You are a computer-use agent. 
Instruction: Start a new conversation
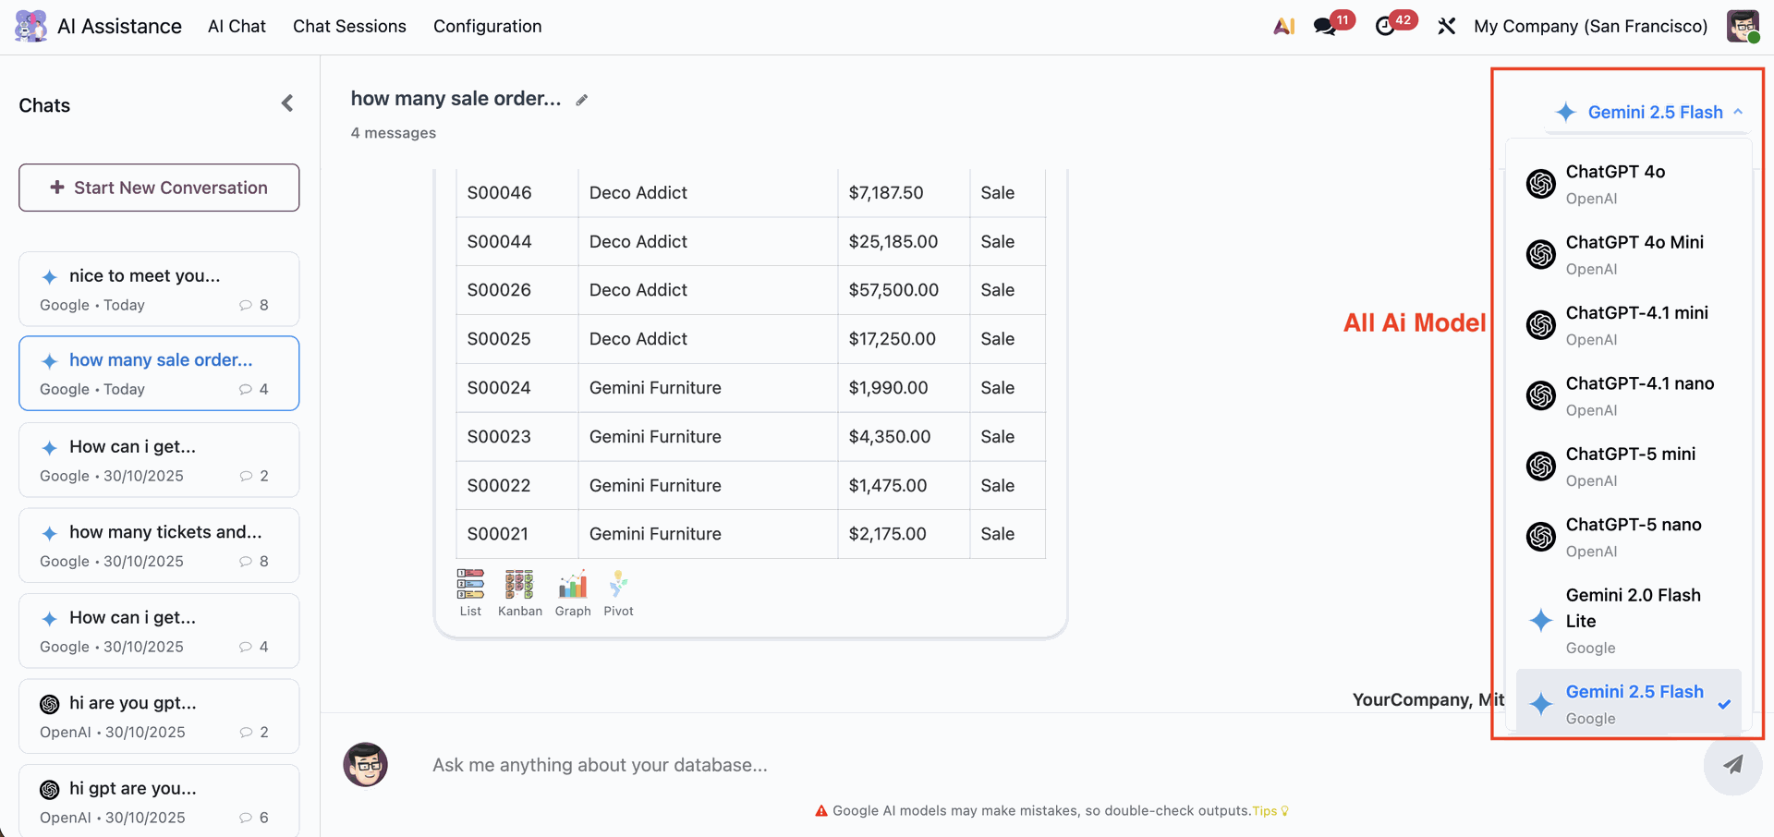tap(159, 188)
